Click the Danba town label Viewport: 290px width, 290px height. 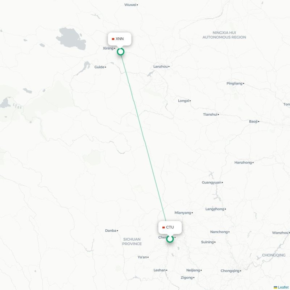tap(111, 231)
